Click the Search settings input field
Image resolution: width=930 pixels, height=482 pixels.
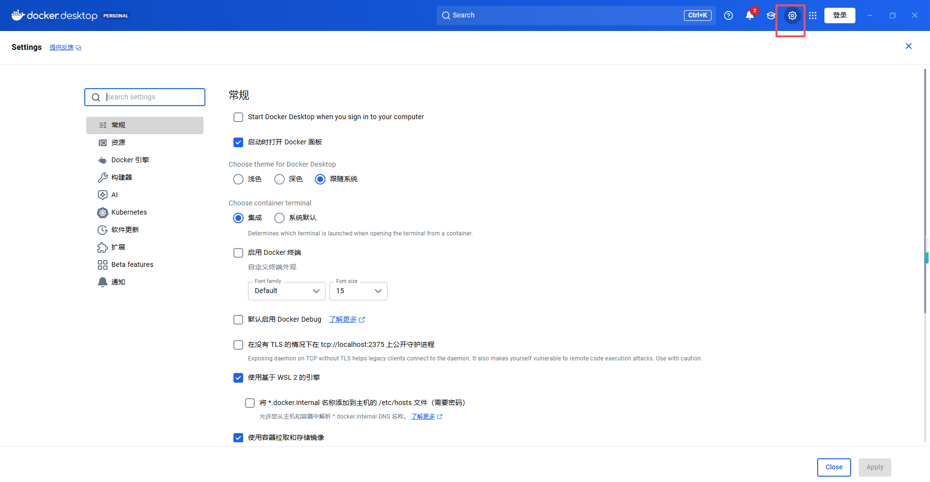tap(145, 97)
